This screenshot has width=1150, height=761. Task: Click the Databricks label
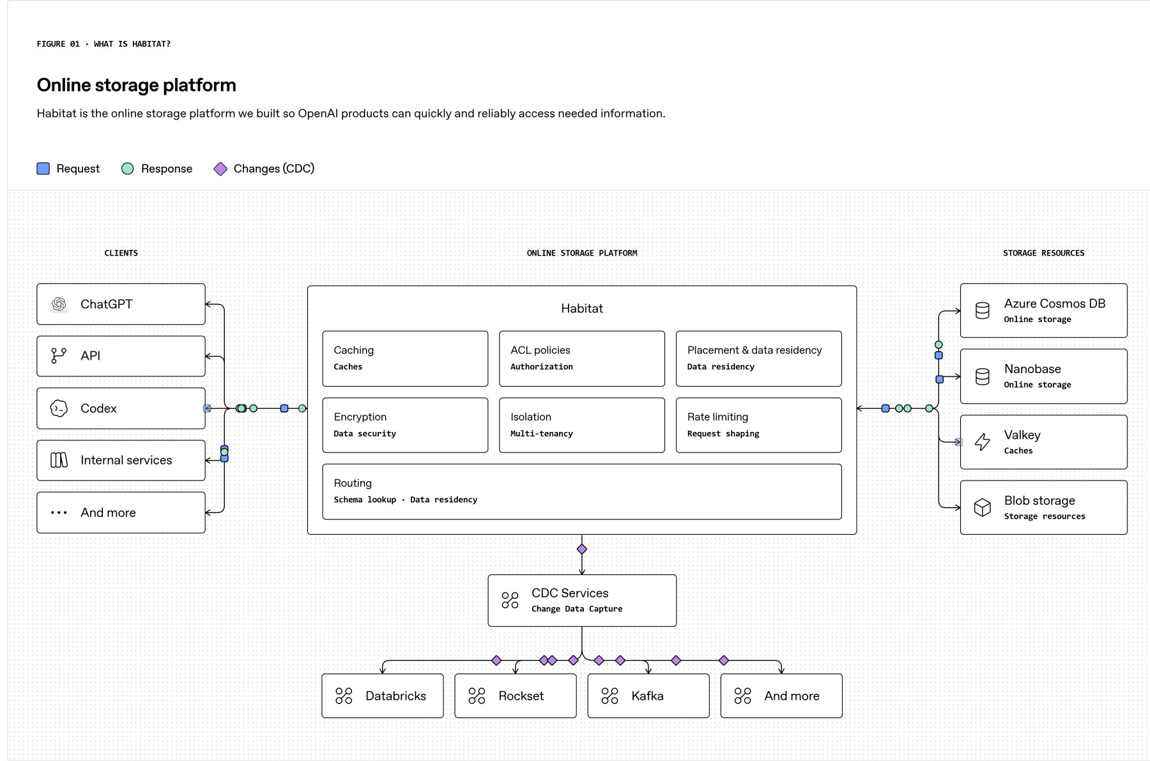coord(395,696)
